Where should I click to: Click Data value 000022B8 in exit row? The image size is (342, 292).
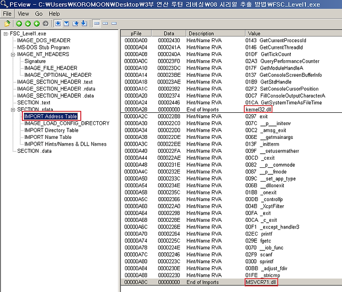click(x=169, y=117)
